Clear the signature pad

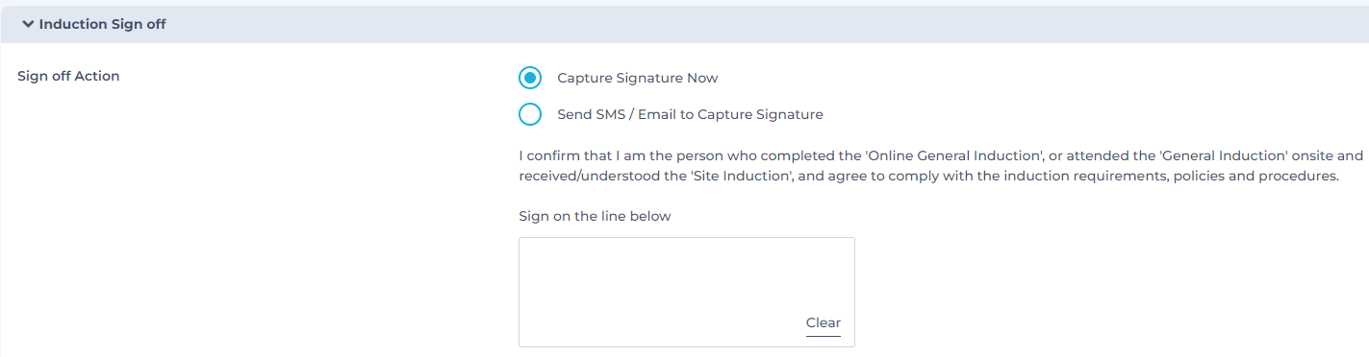824,322
